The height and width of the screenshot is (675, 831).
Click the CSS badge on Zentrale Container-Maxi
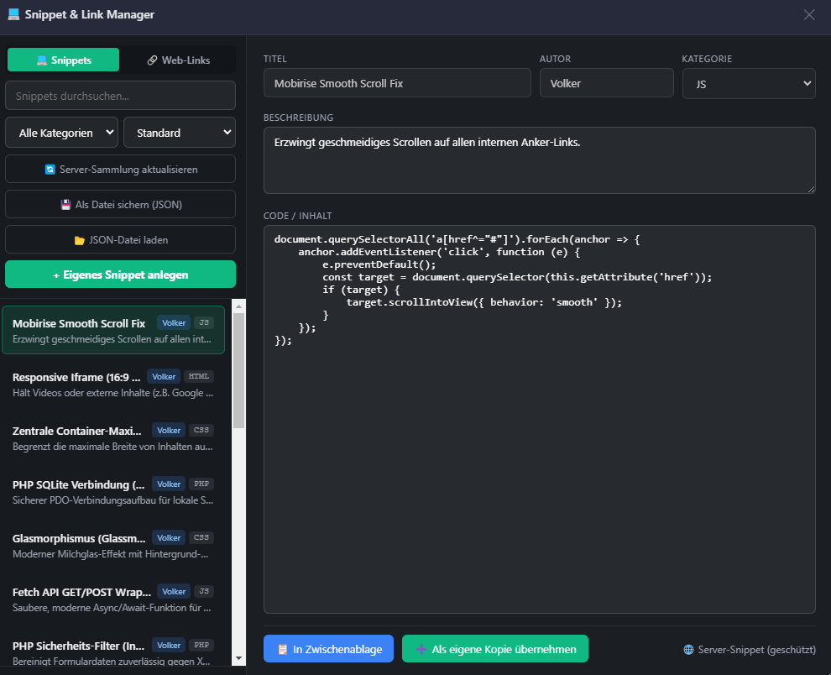pos(201,430)
